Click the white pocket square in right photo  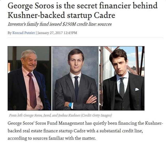coord(137,89)
